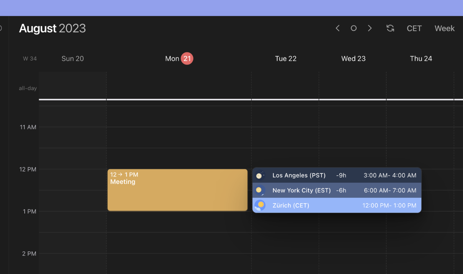Click the sun icon beside Zürich
Viewport: 463px width, 274px height.
click(x=260, y=205)
